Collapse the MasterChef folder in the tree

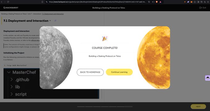[x=9, y=72]
